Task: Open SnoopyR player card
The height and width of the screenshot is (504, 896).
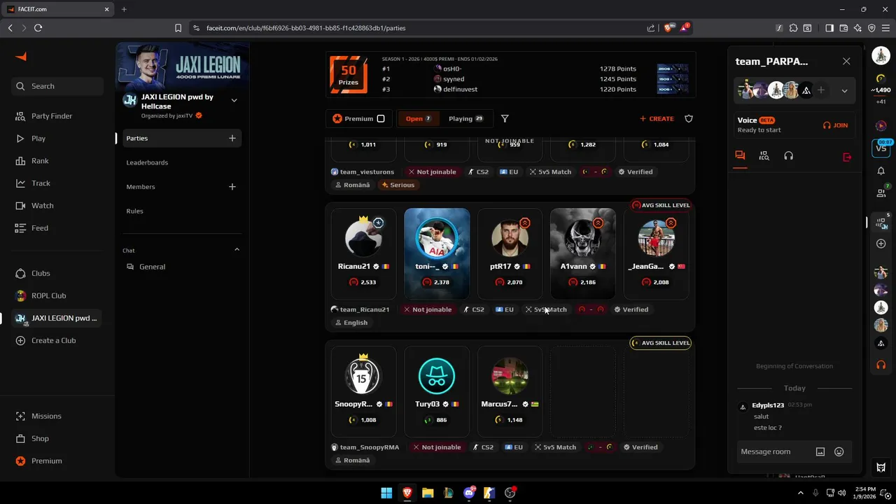Action: coord(363,391)
